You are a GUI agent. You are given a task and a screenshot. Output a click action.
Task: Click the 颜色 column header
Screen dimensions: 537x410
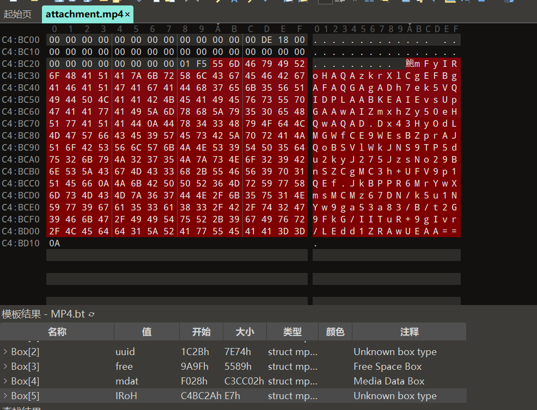tap(335, 332)
